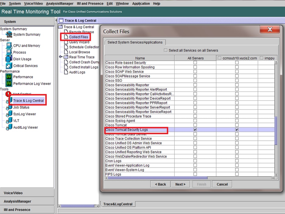Screen dimensions: 285x214
Task: Check Select all Services on all Servers
Action: [166, 50]
